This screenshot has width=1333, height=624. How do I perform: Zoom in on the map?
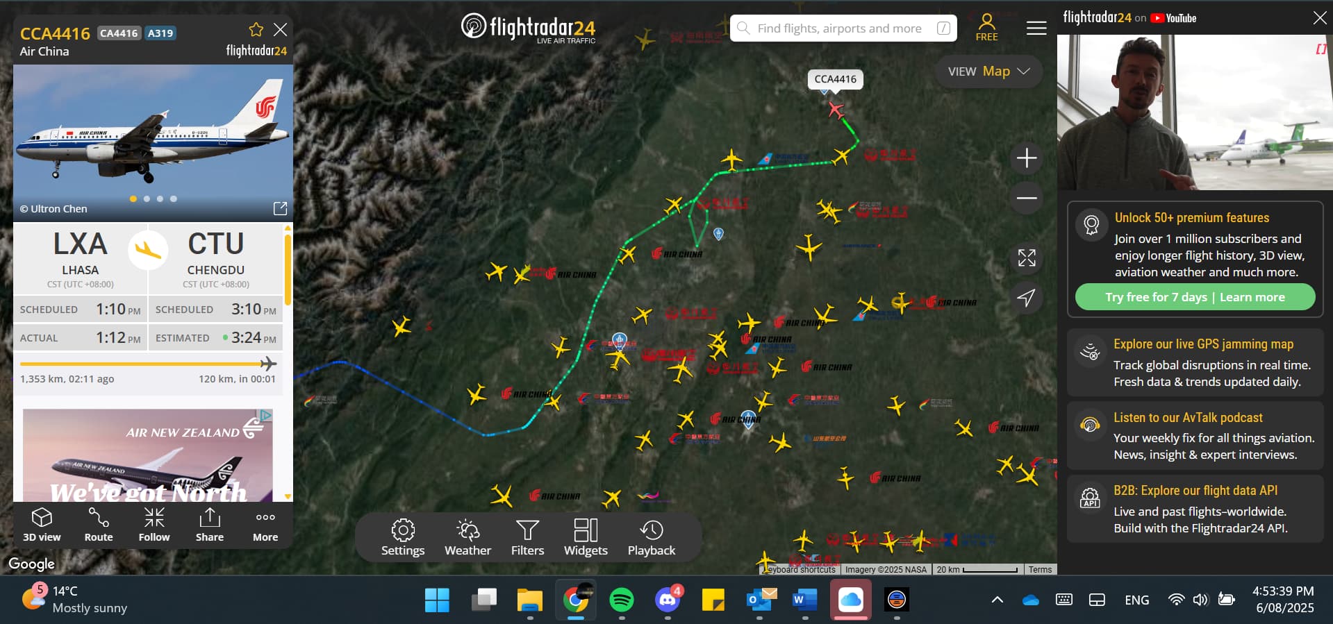coord(1027,158)
